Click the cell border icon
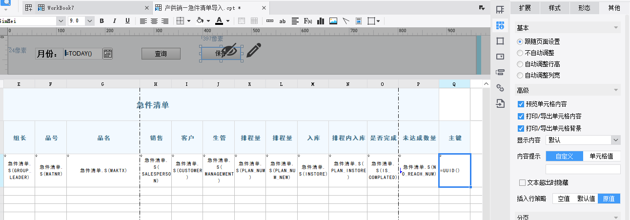Screen dimensions: 630x220 coord(180,21)
